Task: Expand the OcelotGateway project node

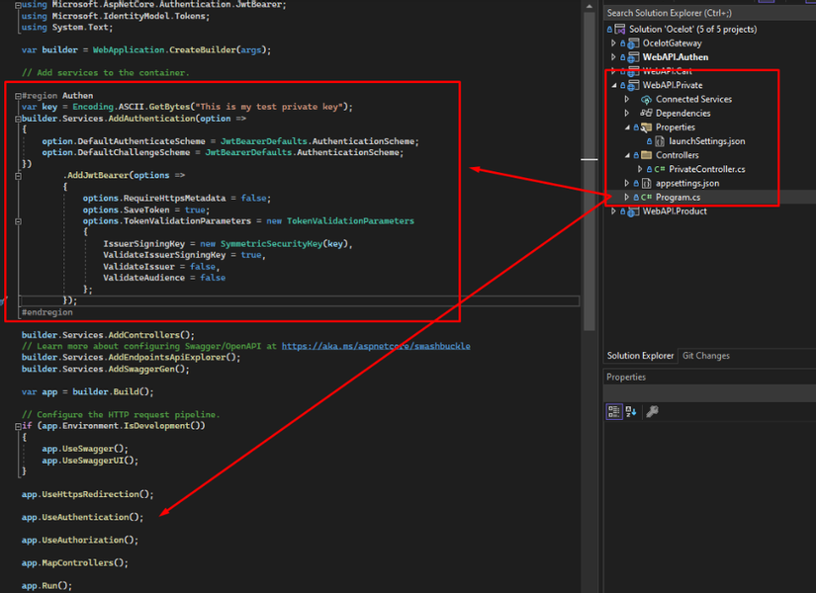Action: pyautogui.click(x=613, y=42)
